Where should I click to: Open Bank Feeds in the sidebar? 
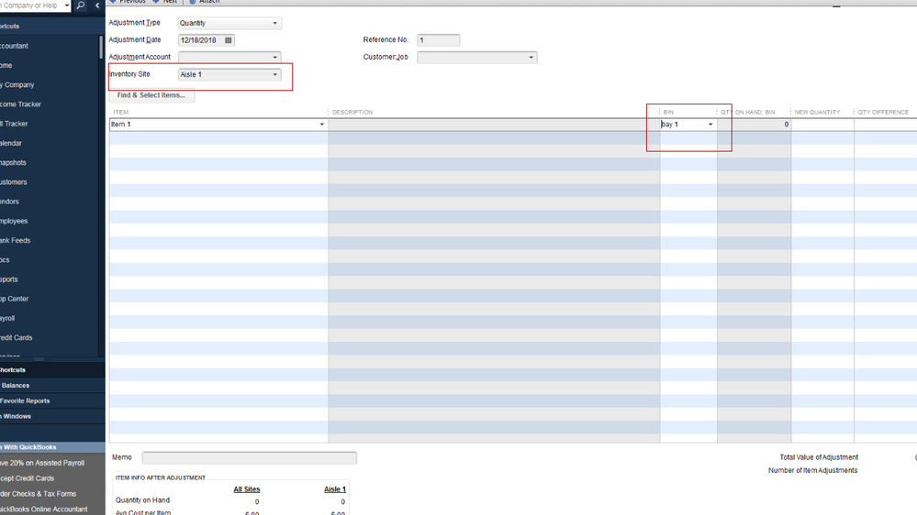16,241
